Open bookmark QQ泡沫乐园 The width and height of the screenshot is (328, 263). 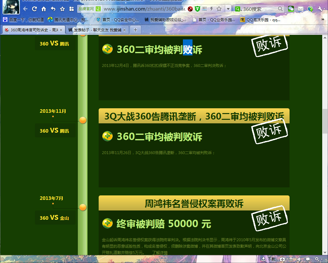click(x=260, y=20)
